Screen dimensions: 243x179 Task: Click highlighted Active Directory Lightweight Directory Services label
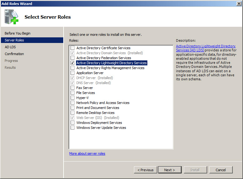point(112,63)
